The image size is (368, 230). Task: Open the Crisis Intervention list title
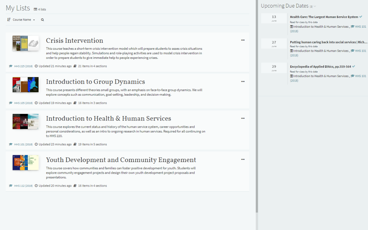[75, 41]
